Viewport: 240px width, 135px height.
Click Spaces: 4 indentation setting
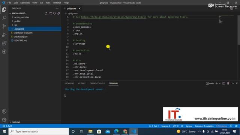(166, 126)
